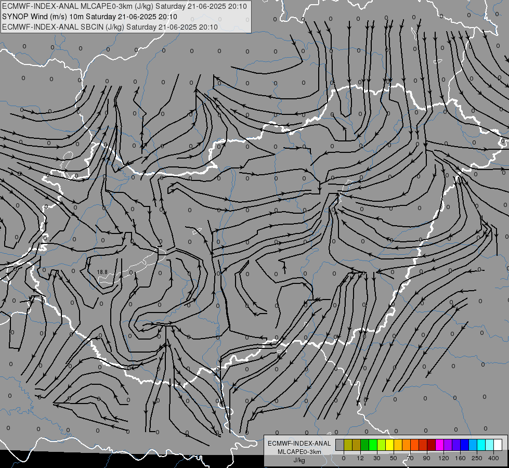Click the MLCAPE0-3km legend label
509x468 pixels.
299,452
